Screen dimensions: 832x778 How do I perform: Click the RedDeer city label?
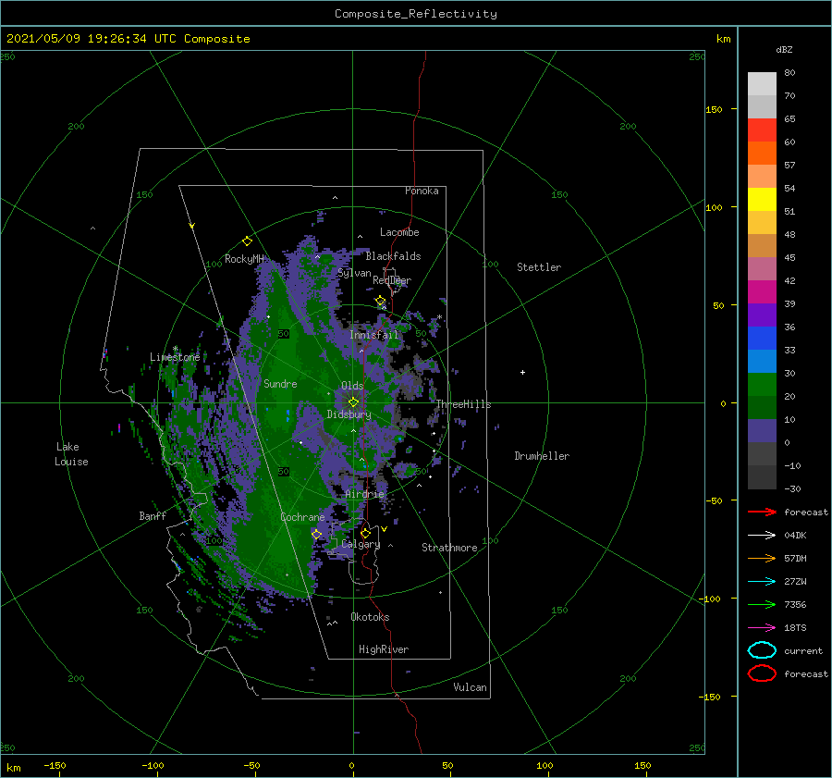pos(392,280)
